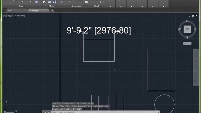Screen dimensions: 201x113
Task: Open the Block panel icon flyout arrow
Action: pyautogui.click(x=103, y=2)
